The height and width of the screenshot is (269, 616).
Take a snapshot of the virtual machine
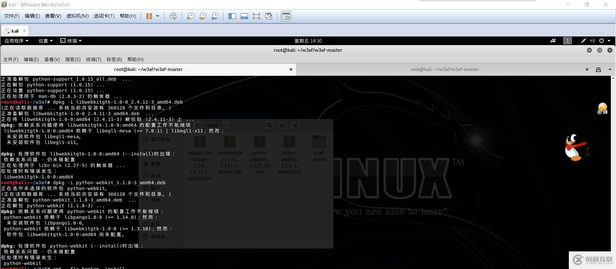(x=190, y=16)
